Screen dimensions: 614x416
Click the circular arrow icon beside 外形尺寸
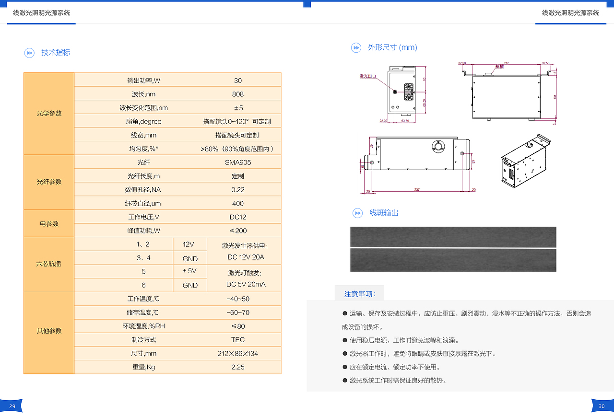tap(356, 47)
